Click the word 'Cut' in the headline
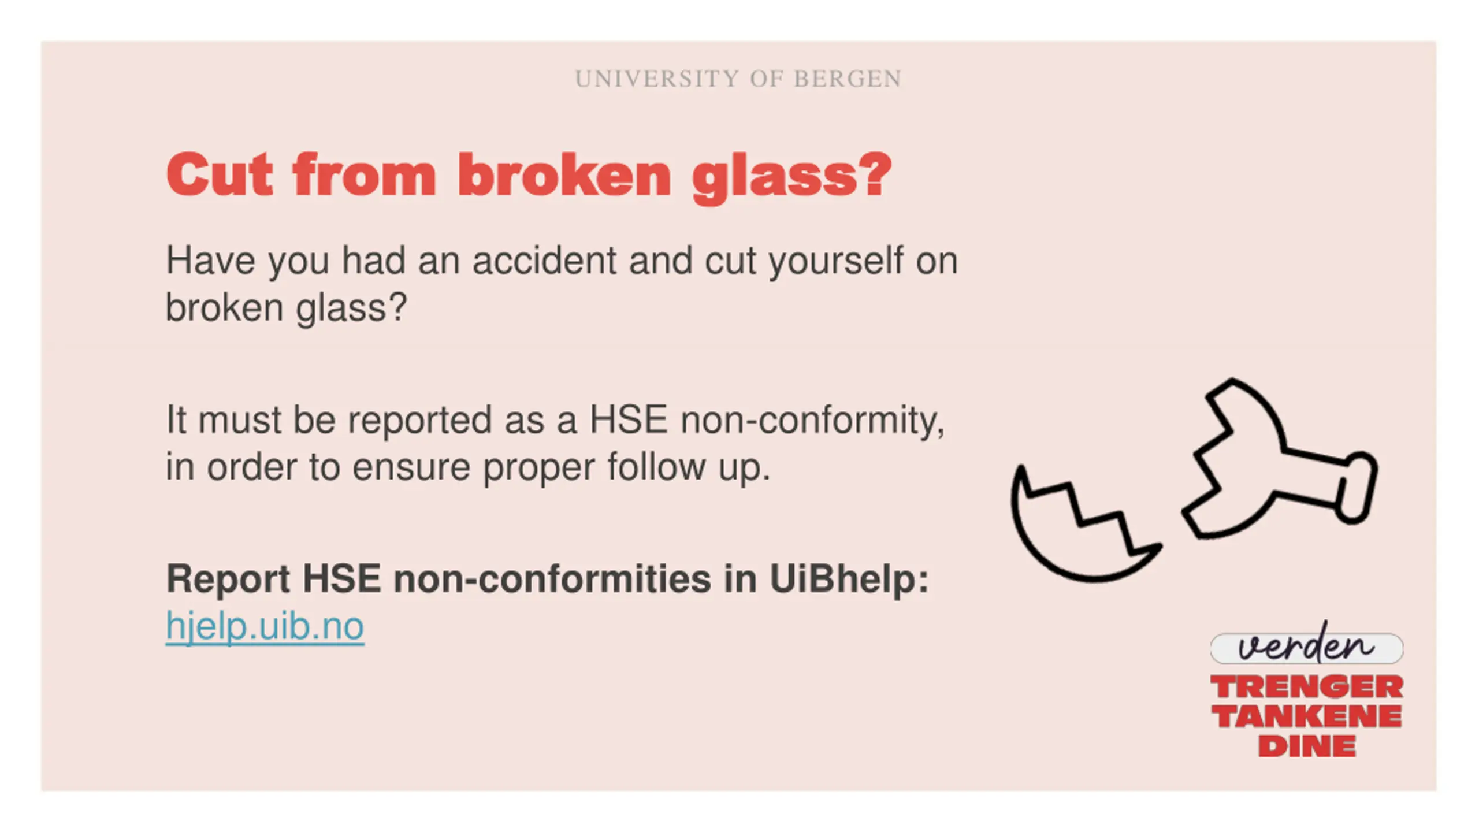The width and height of the screenshot is (1479, 832). (219, 175)
